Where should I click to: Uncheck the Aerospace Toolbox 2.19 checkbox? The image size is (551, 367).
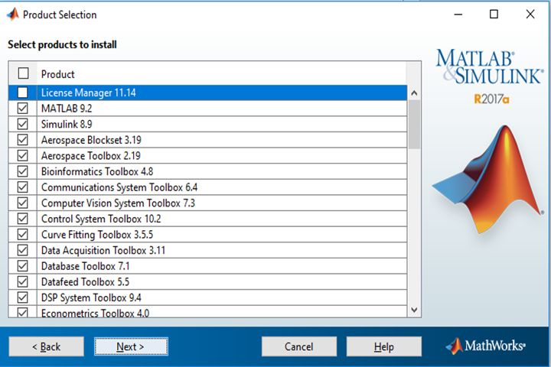(22, 155)
